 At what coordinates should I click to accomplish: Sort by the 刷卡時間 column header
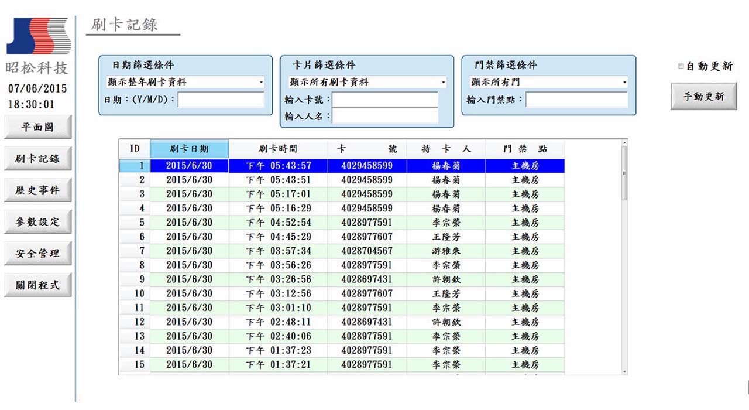[278, 149]
